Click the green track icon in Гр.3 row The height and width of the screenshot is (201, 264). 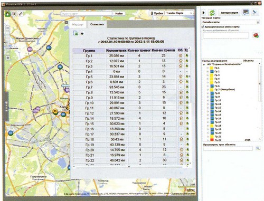pos(187,66)
